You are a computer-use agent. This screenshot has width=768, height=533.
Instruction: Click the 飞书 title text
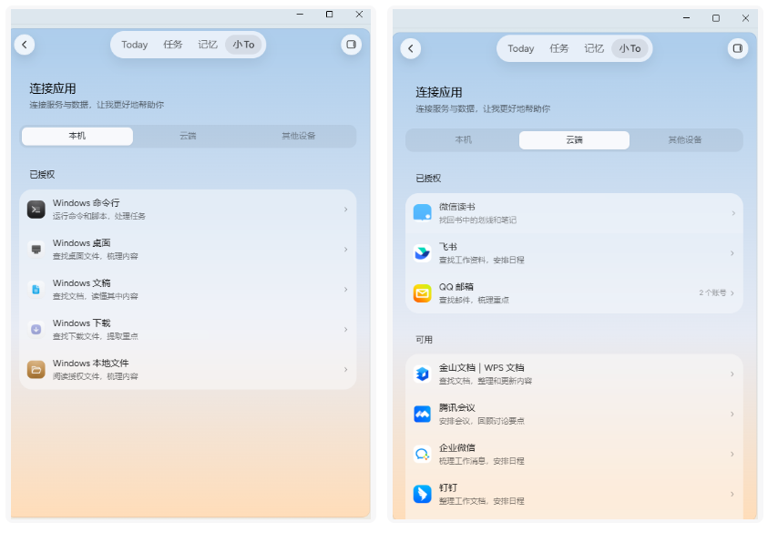coord(448,247)
